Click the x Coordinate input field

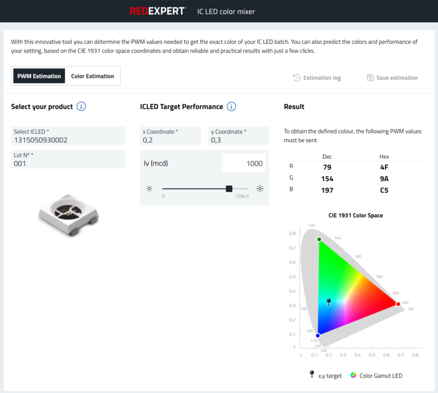pos(171,136)
